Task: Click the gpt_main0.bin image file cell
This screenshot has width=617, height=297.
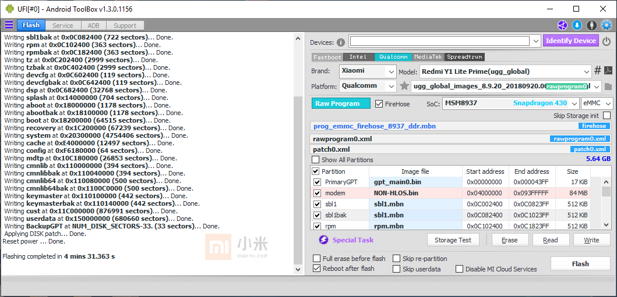Action: pos(415,182)
